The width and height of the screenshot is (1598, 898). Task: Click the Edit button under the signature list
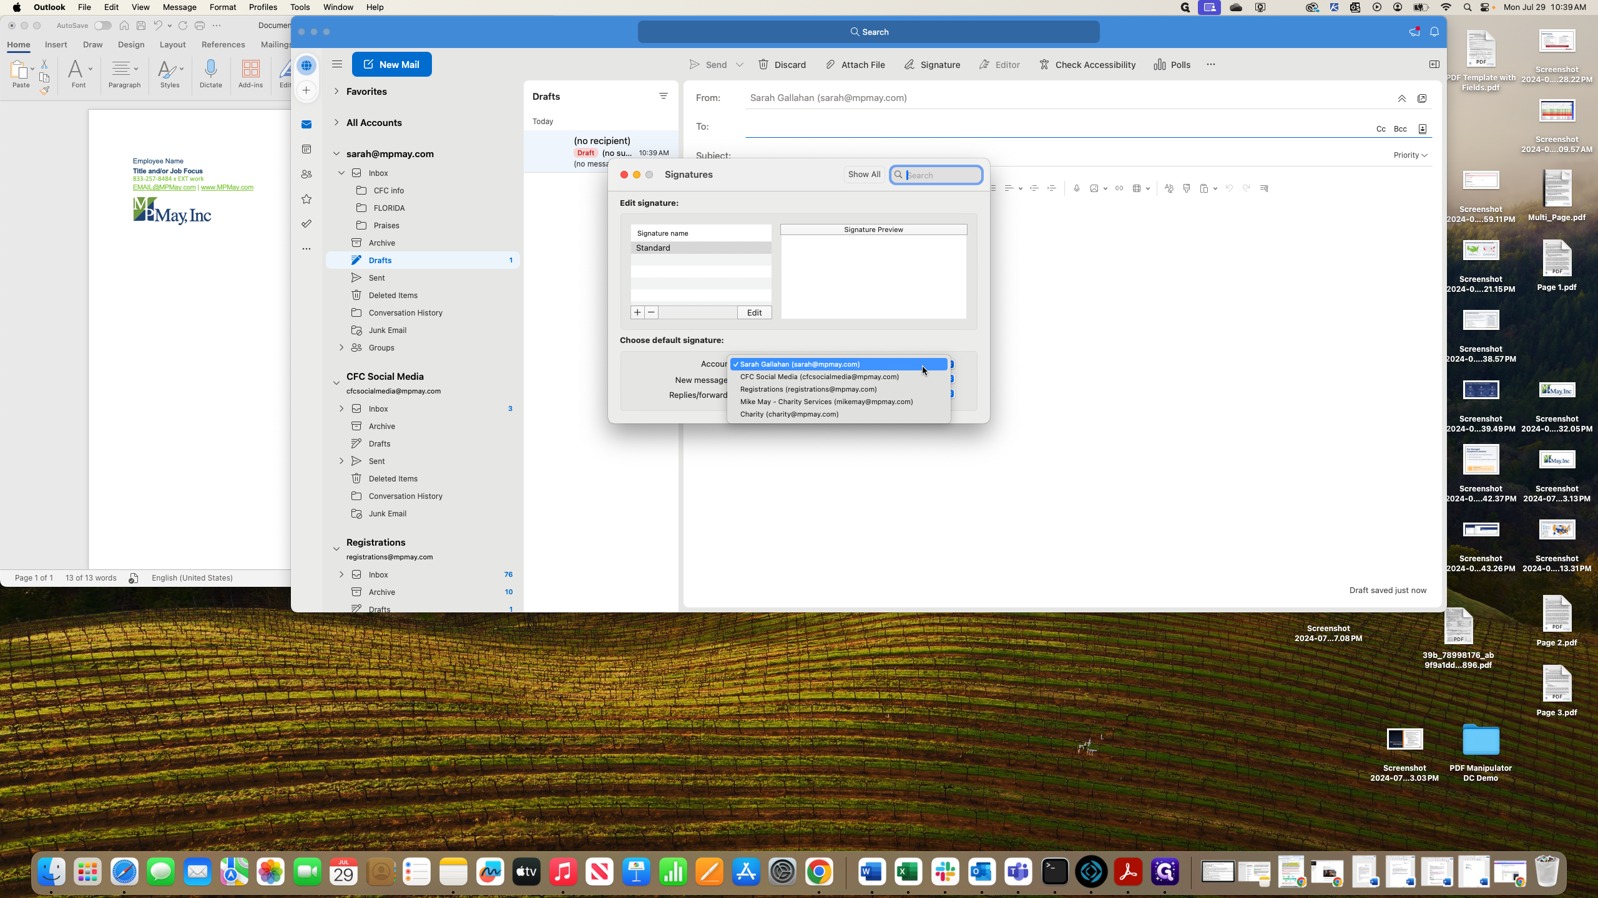[754, 312]
